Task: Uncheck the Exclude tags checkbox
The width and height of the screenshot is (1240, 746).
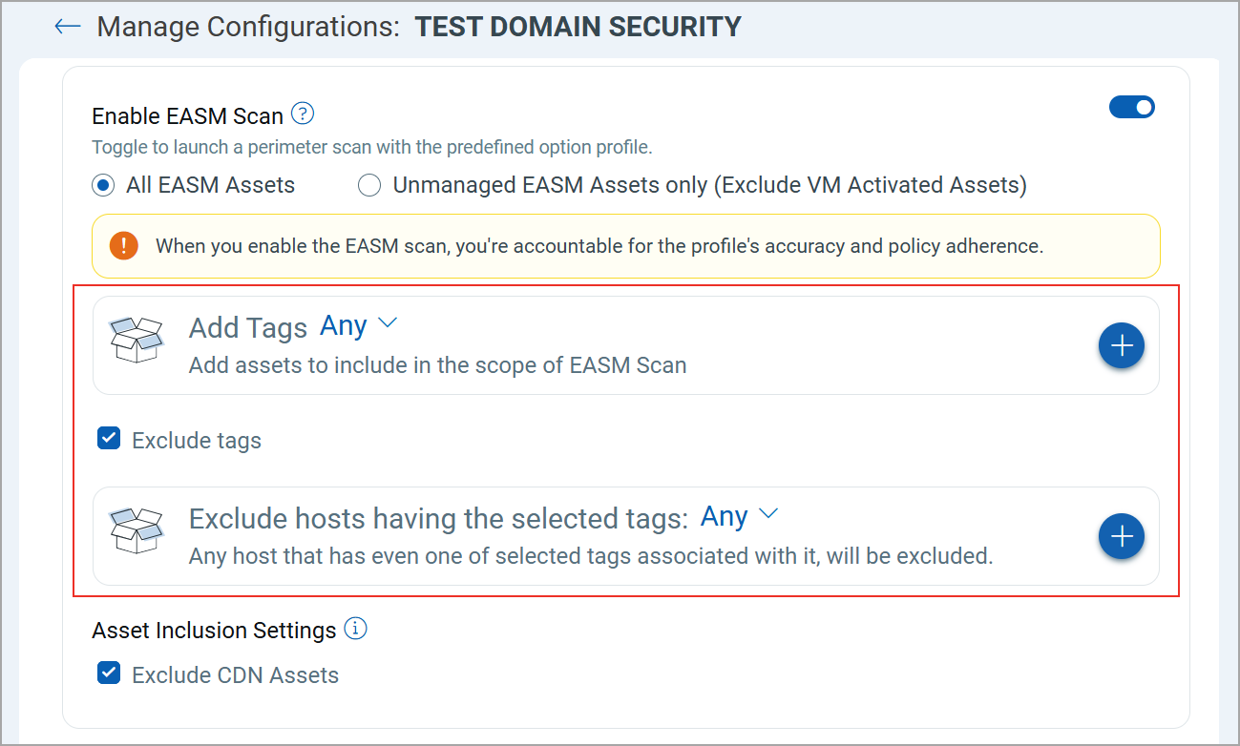Action: (x=109, y=439)
